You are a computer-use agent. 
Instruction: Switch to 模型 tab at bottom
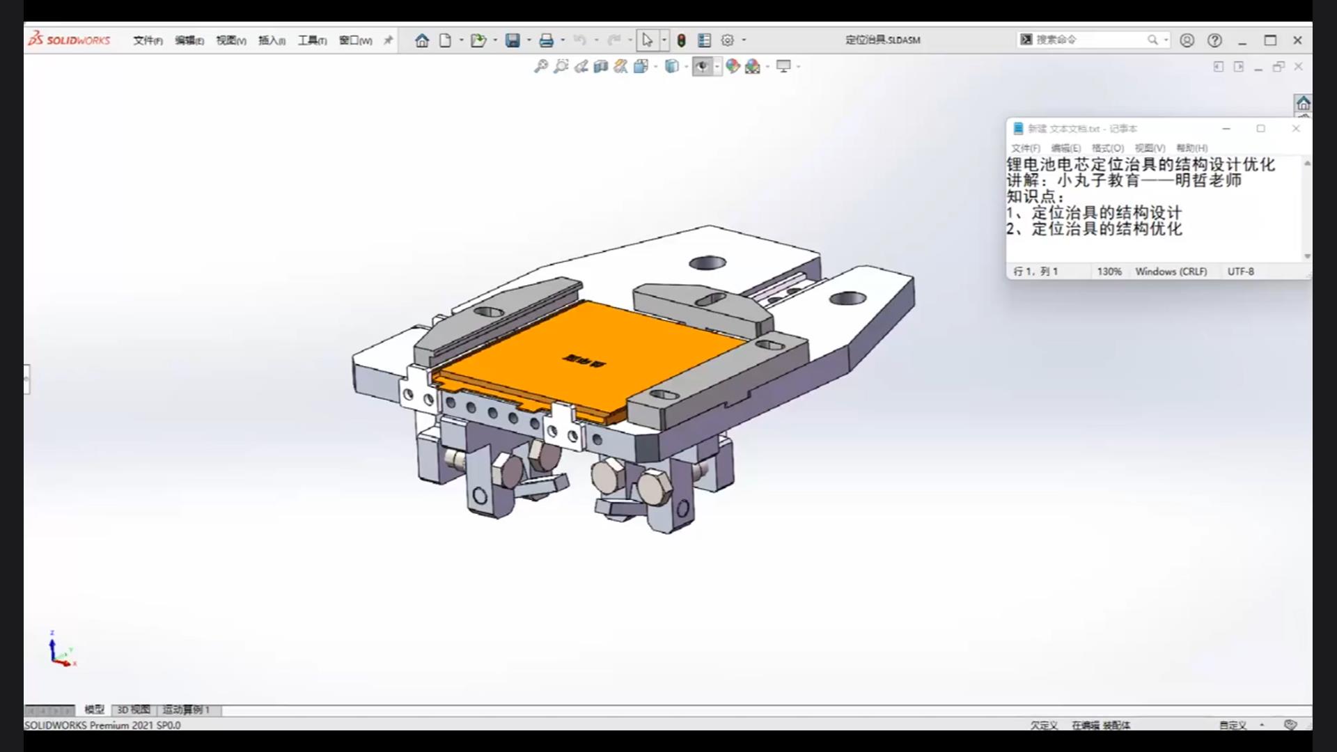point(94,710)
